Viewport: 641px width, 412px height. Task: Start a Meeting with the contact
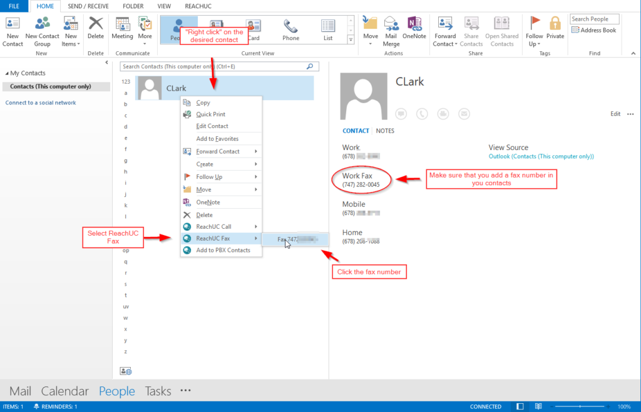(x=122, y=28)
